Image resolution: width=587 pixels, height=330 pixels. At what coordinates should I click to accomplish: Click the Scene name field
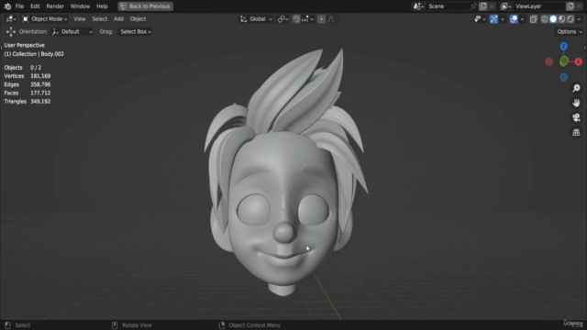tap(448, 6)
